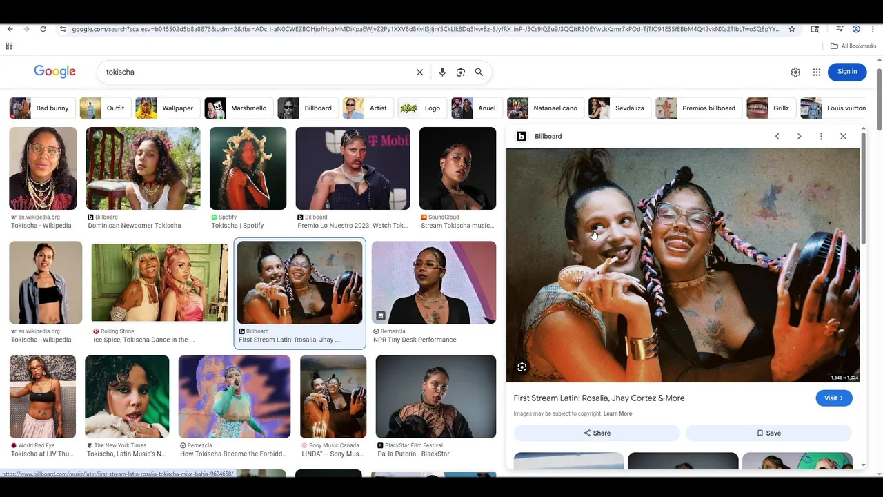Open the browser profile icon
The height and width of the screenshot is (497, 883).
[856, 29]
